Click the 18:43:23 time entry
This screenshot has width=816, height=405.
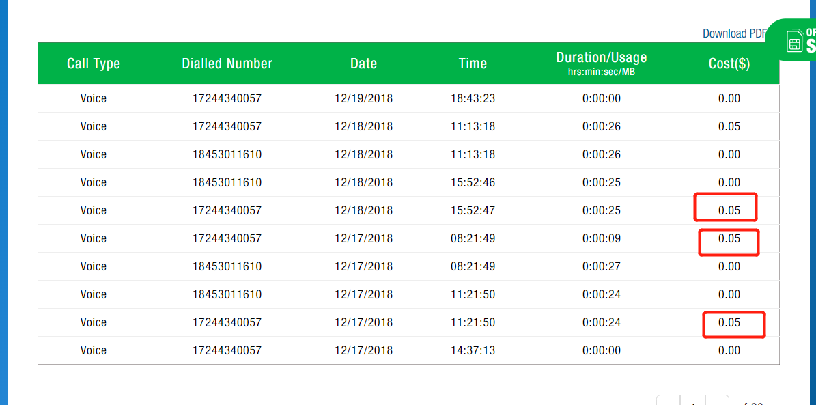tap(473, 98)
